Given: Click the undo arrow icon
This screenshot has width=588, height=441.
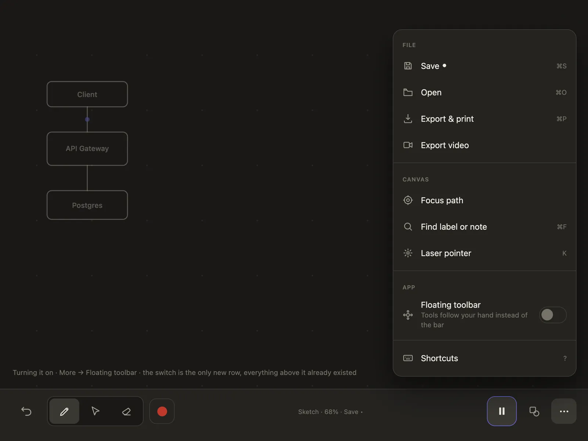Looking at the screenshot, I should [x=26, y=411].
